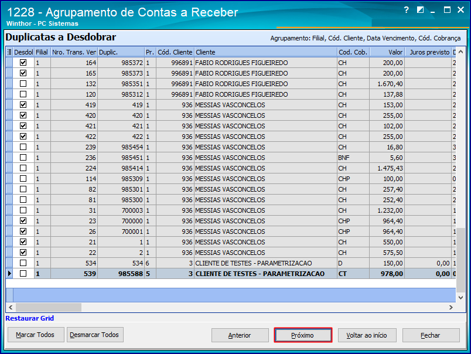Click Marcar Todos button
Viewport: 471px width, 354px height.
tap(36, 335)
